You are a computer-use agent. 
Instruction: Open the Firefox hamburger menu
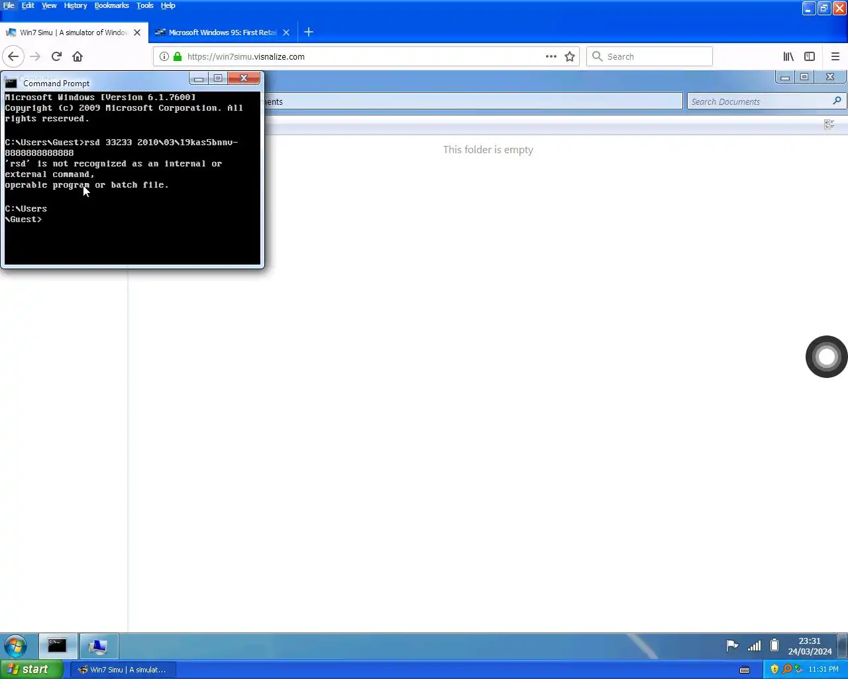pos(835,56)
